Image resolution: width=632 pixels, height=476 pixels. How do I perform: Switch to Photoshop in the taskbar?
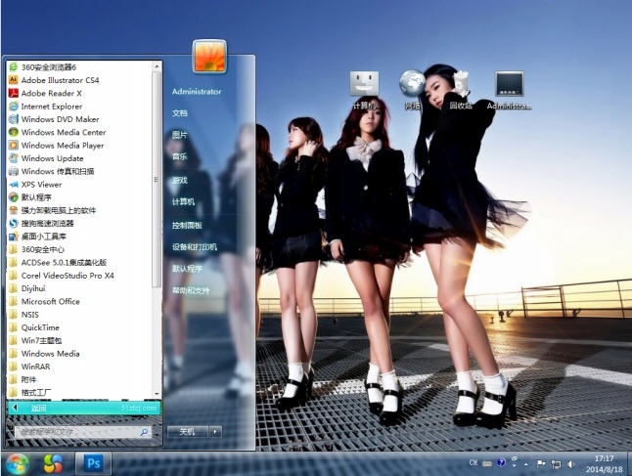tap(93, 463)
